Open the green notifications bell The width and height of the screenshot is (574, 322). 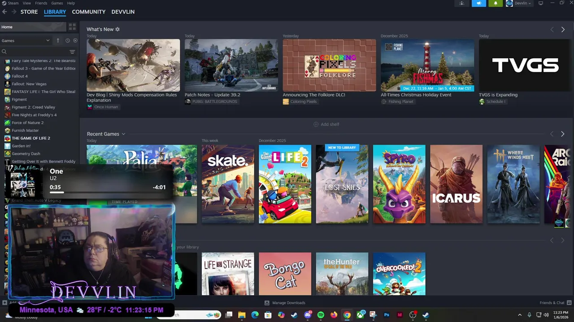496,3
